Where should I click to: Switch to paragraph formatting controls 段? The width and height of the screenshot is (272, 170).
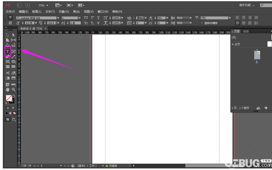pos(10,23)
